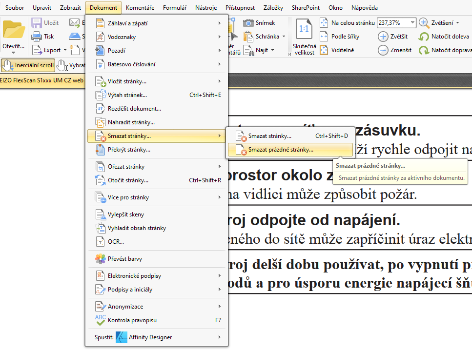Toggle Inerciální scroll mode
Viewport: 472px width, 350px height.
(28, 65)
